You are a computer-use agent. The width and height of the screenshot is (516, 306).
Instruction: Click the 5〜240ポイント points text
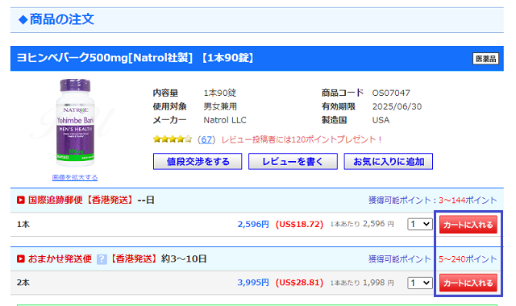pyautogui.click(x=468, y=259)
